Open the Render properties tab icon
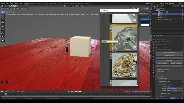The height and width of the screenshot is (103, 184). 154,43
